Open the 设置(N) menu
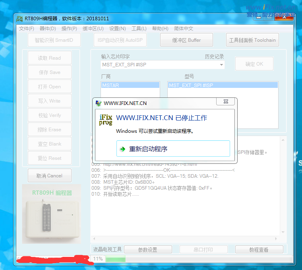Image resolution: width=302 pixels, height=270 pixels. point(118,29)
